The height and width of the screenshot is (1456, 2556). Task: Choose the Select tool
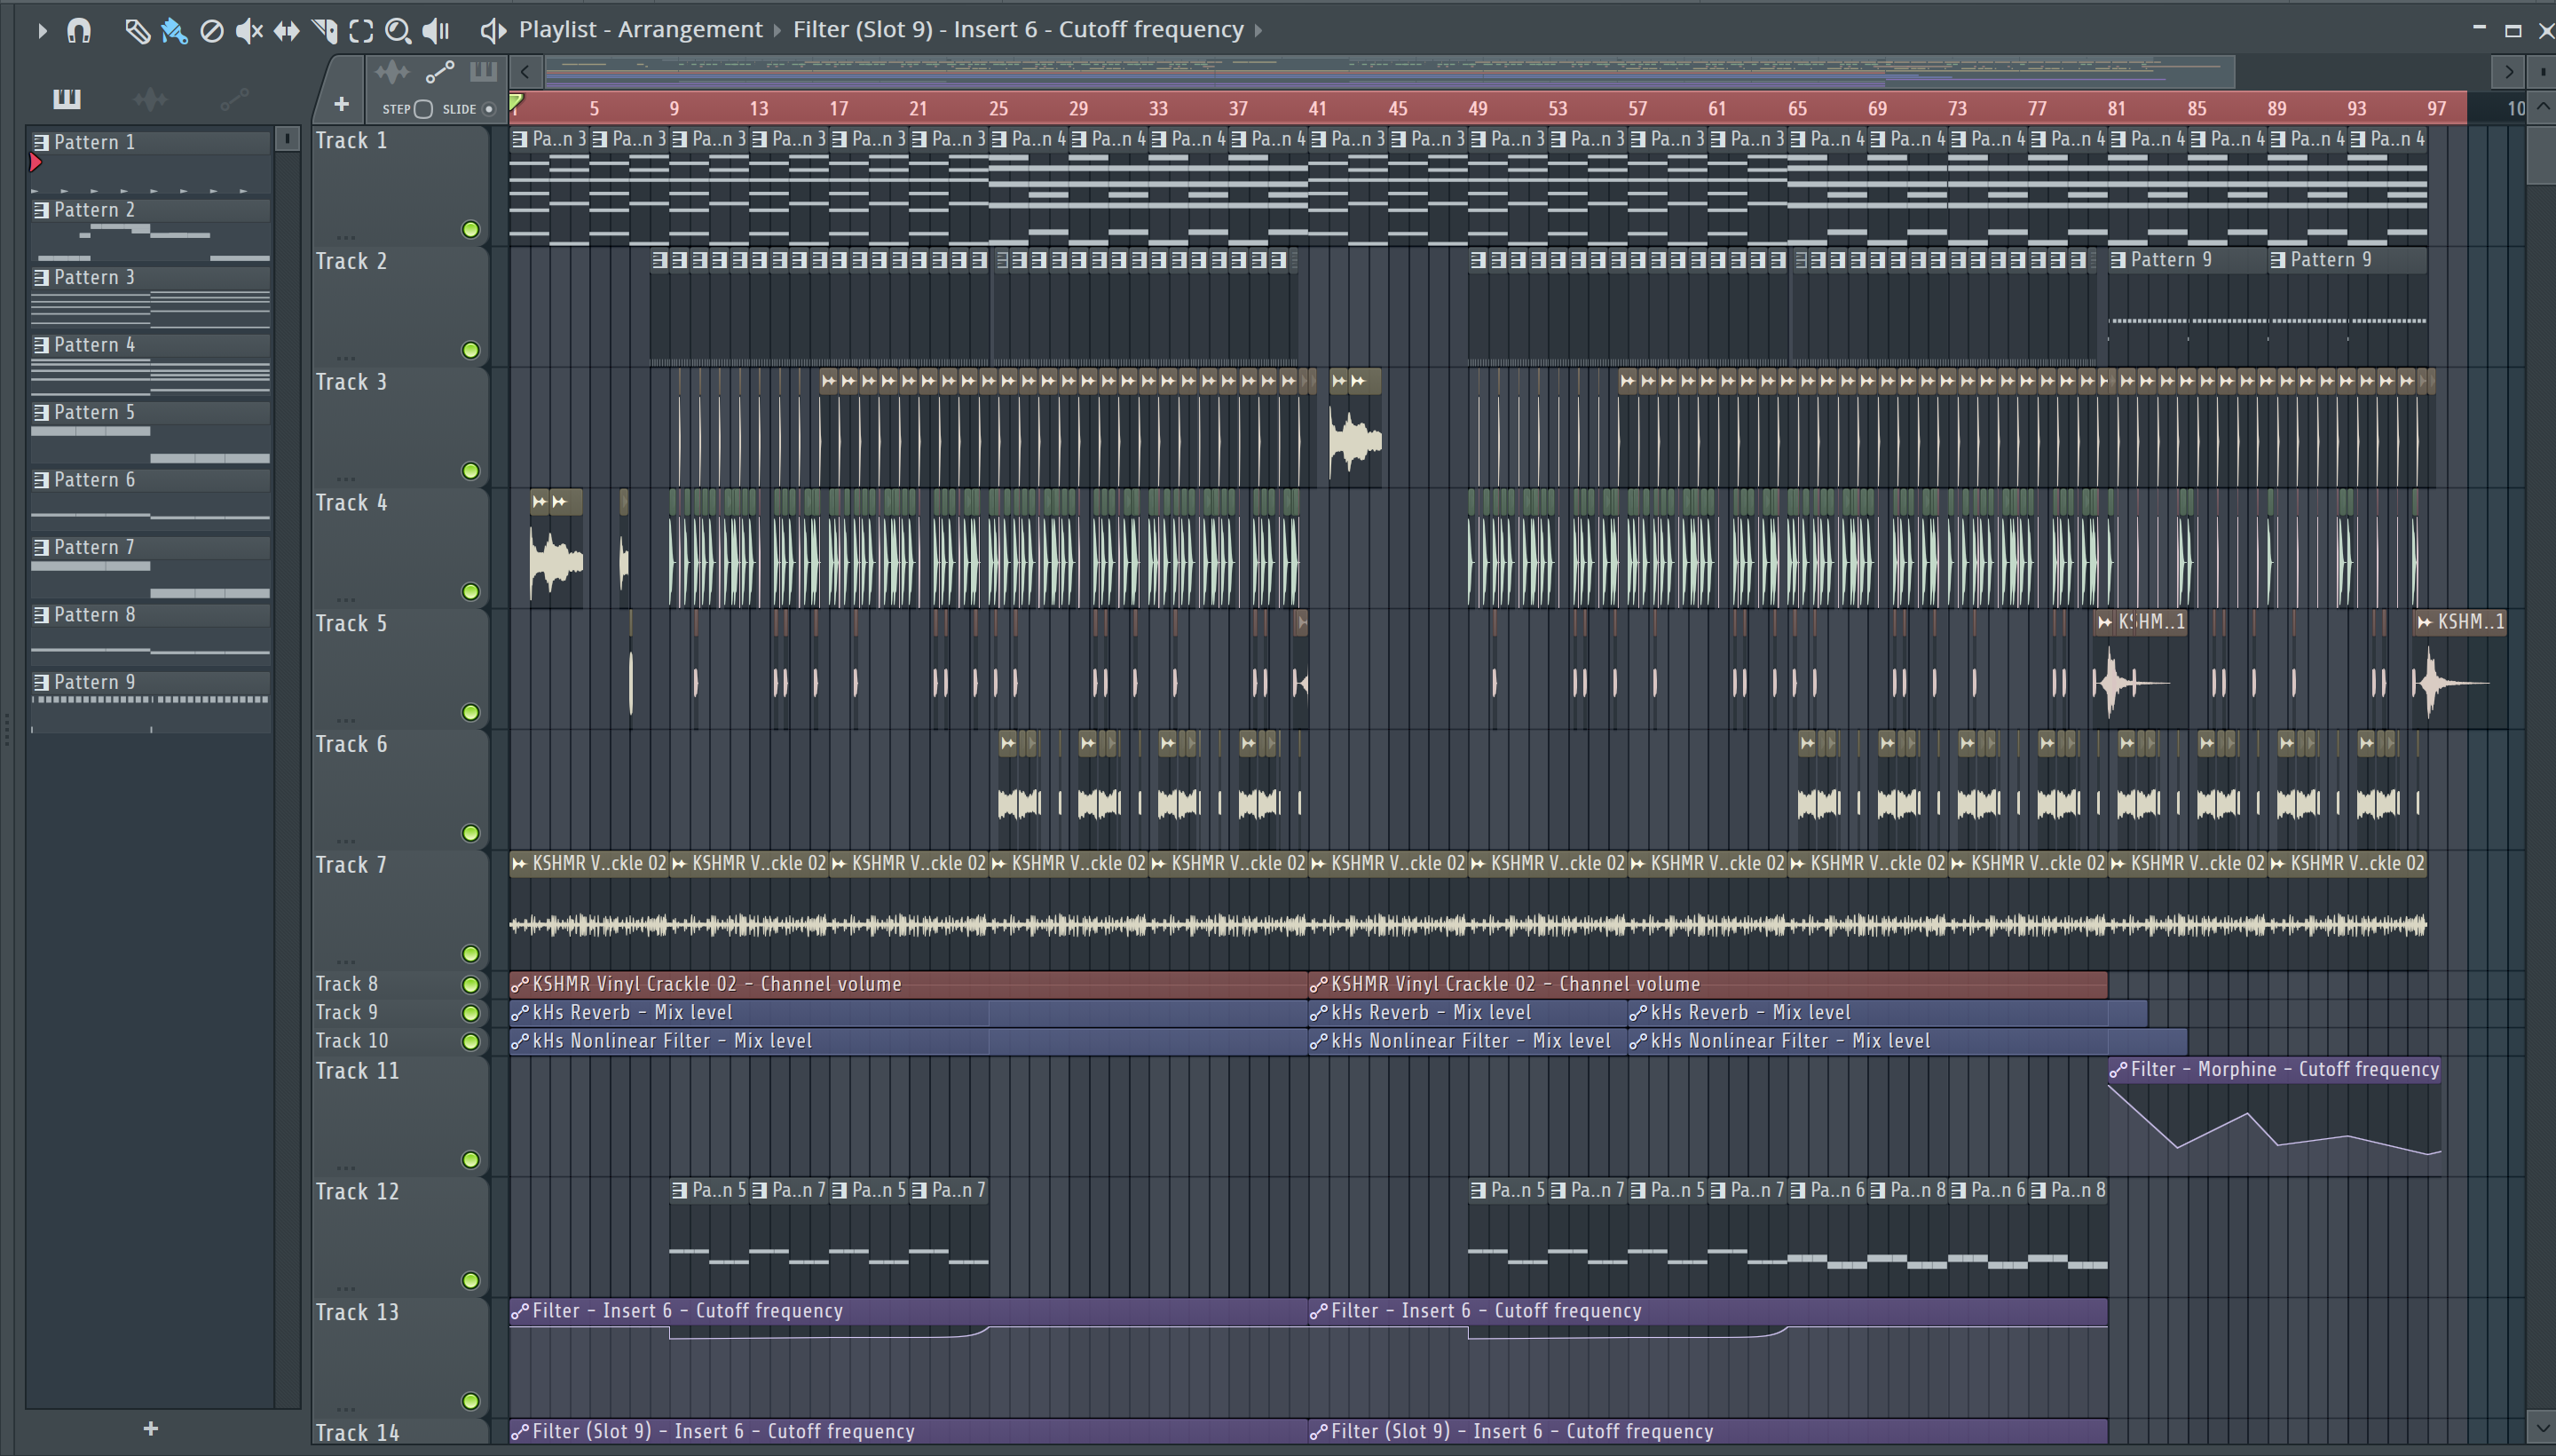click(361, 31)
